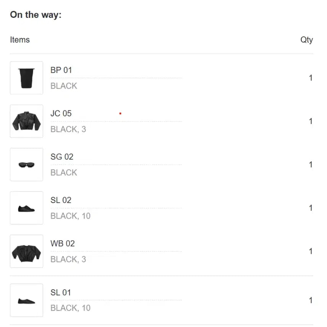
Task: Click the Qty column header
Action: pyautogui.click(x=306, y=40)
